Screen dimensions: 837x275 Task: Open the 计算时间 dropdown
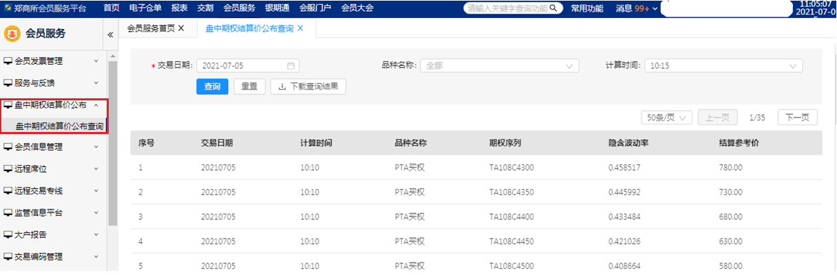(x=723, y=66)
